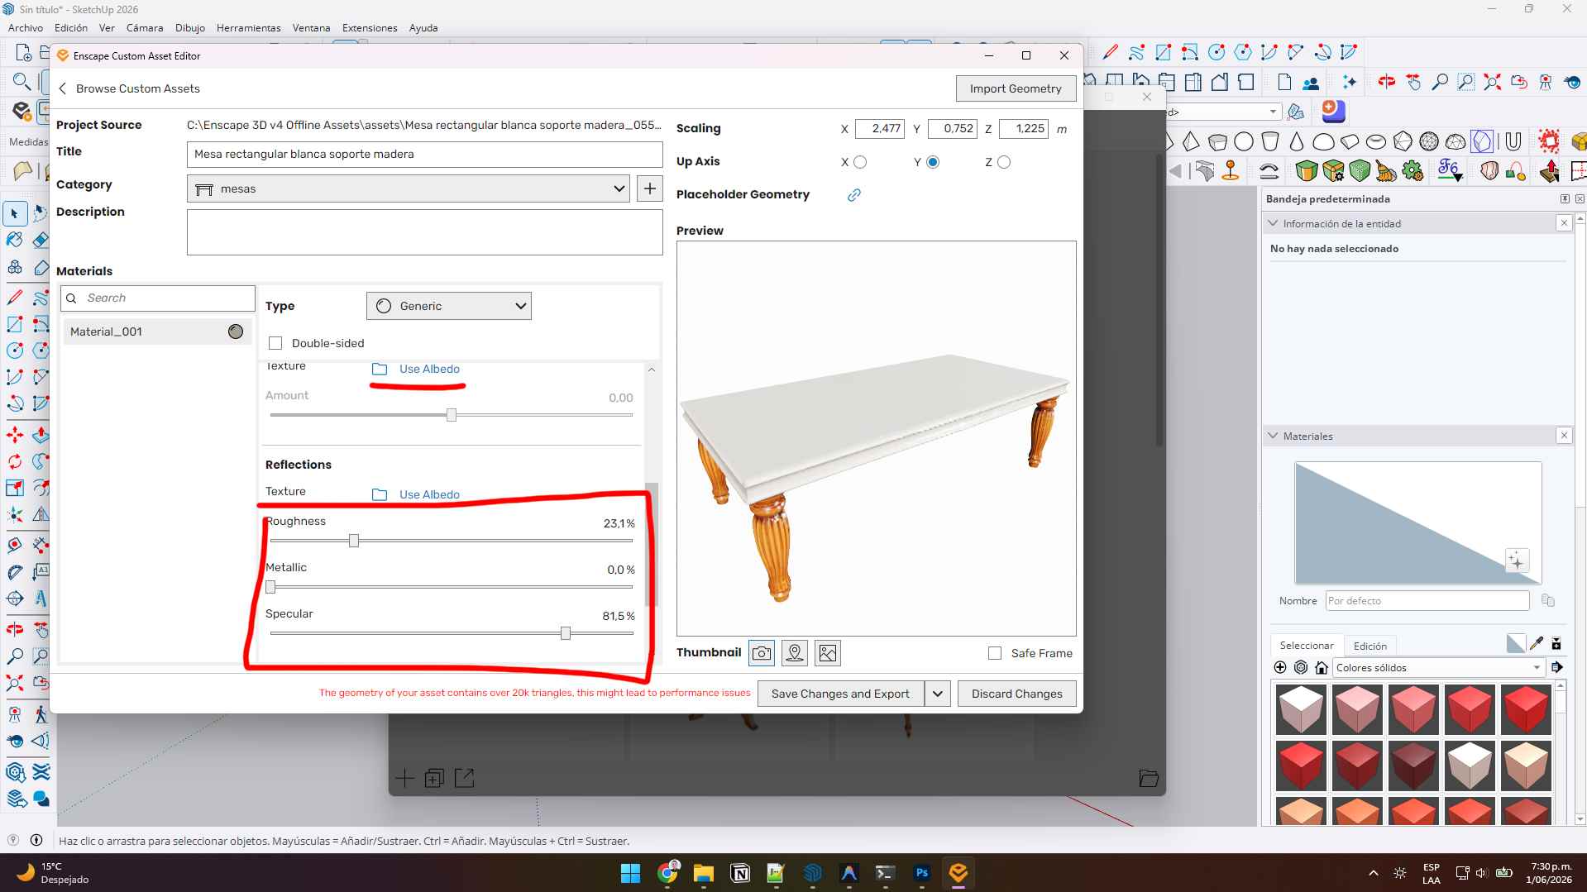Select the Move tool in left toolbar

point(14,435)
